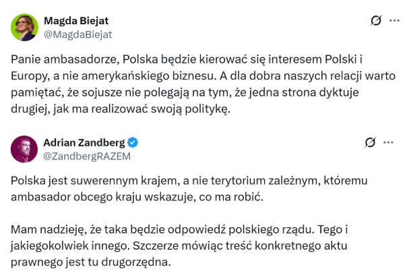The image size is (407, 280).
Task: Click Grok icon on Magda Biejat's post
Action: [x=376, y=21]
